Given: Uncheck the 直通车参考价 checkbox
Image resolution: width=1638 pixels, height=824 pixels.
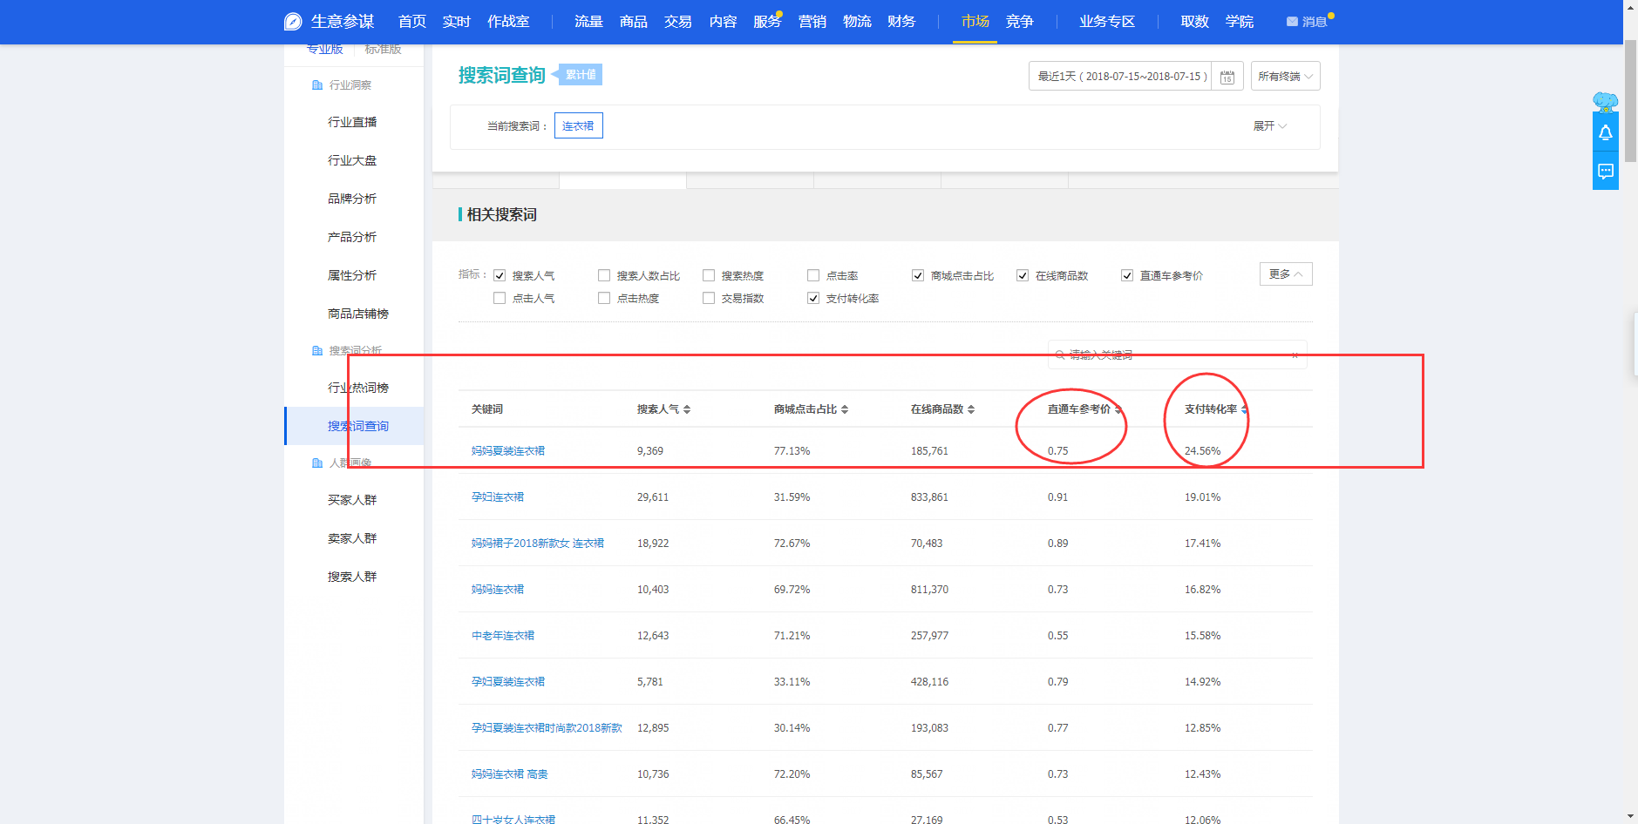Looking at the screenshot, I should pos(1127,275).
